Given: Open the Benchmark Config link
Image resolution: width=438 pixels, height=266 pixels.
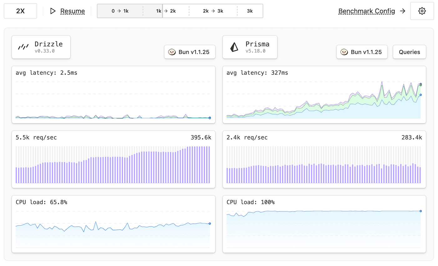Looking at the screenshot, I should 367,11.
